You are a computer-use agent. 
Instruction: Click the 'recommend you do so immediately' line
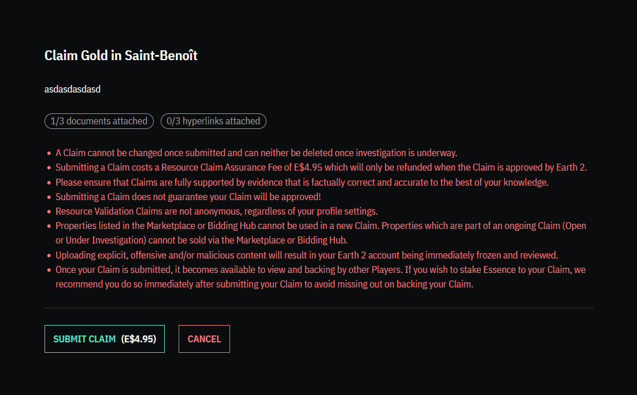[x=264, y=284]
